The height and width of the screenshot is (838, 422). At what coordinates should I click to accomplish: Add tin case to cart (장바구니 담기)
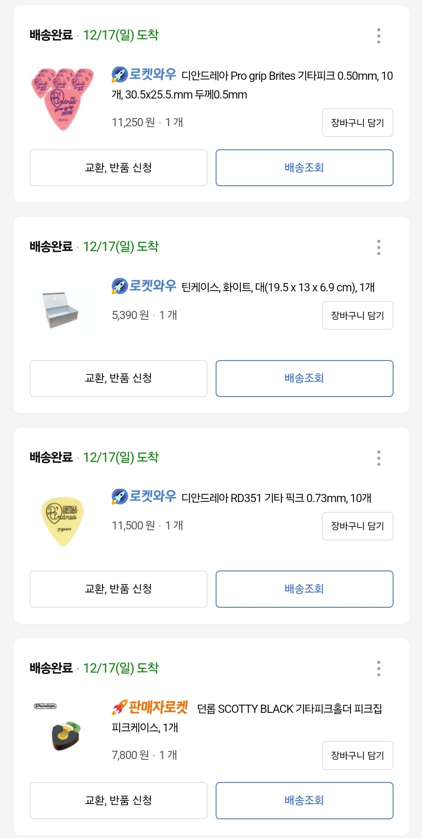[x=358, y=315]
